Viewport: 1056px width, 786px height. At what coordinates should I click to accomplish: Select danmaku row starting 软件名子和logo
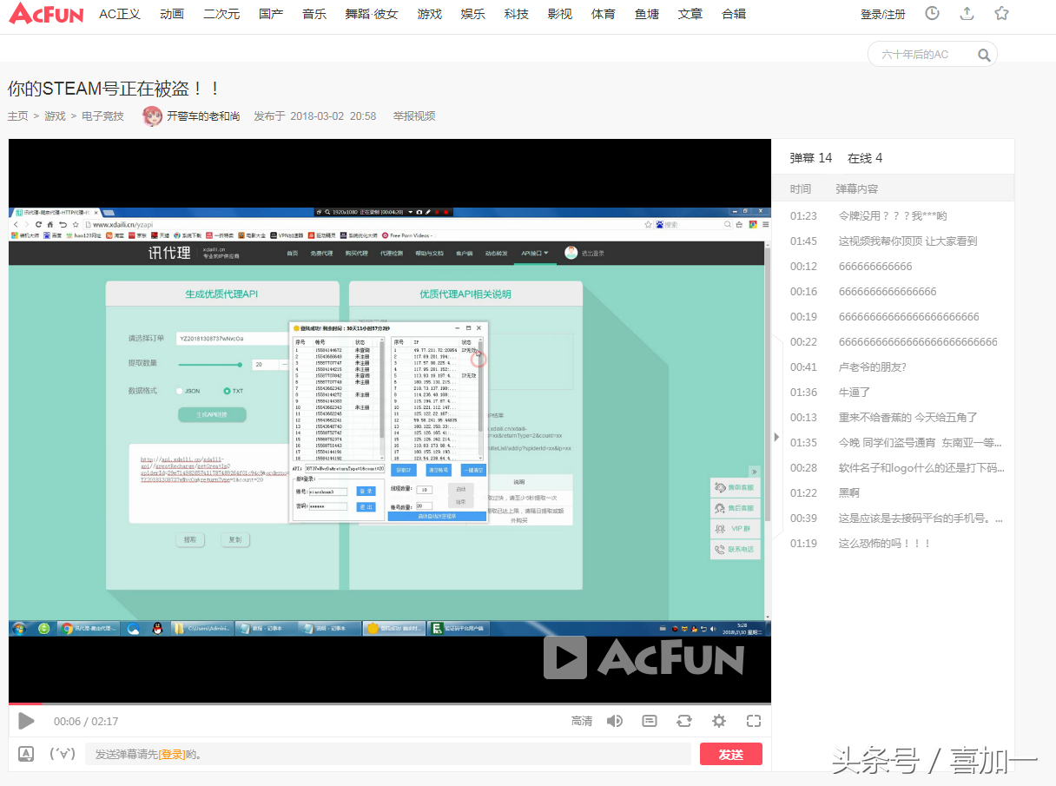click(x=893, y=467)
